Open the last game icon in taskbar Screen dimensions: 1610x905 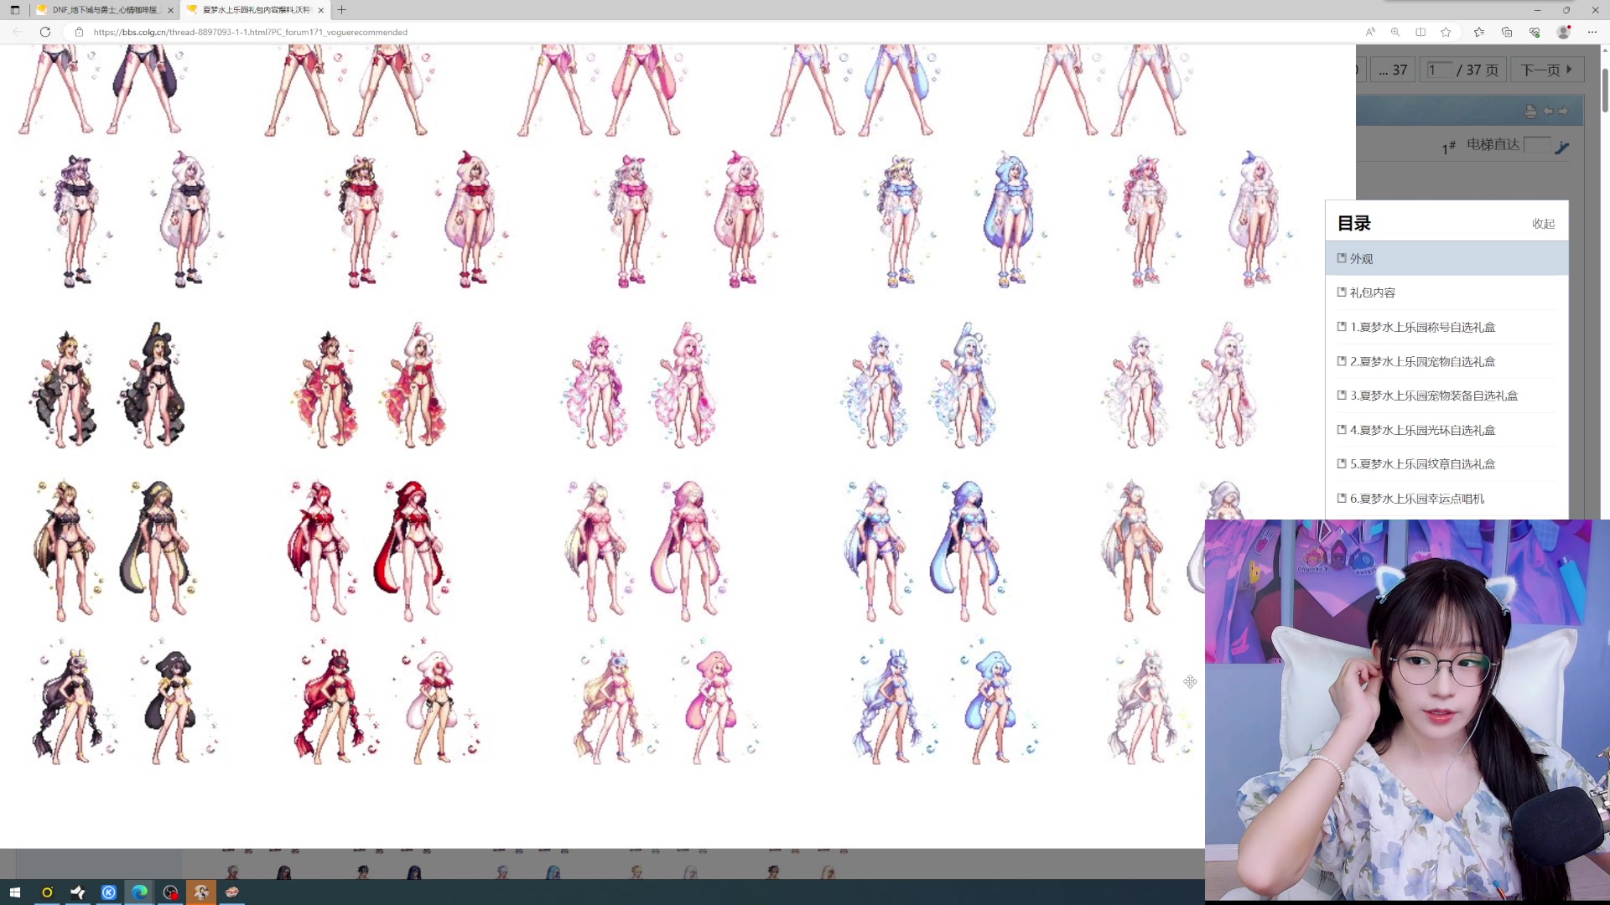pos(232,892)
